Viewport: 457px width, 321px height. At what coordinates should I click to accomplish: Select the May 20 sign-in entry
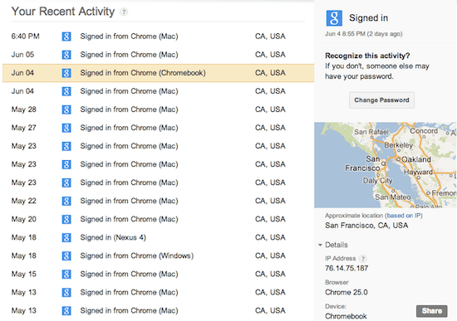pyautogui.click(x=158, y=219)
